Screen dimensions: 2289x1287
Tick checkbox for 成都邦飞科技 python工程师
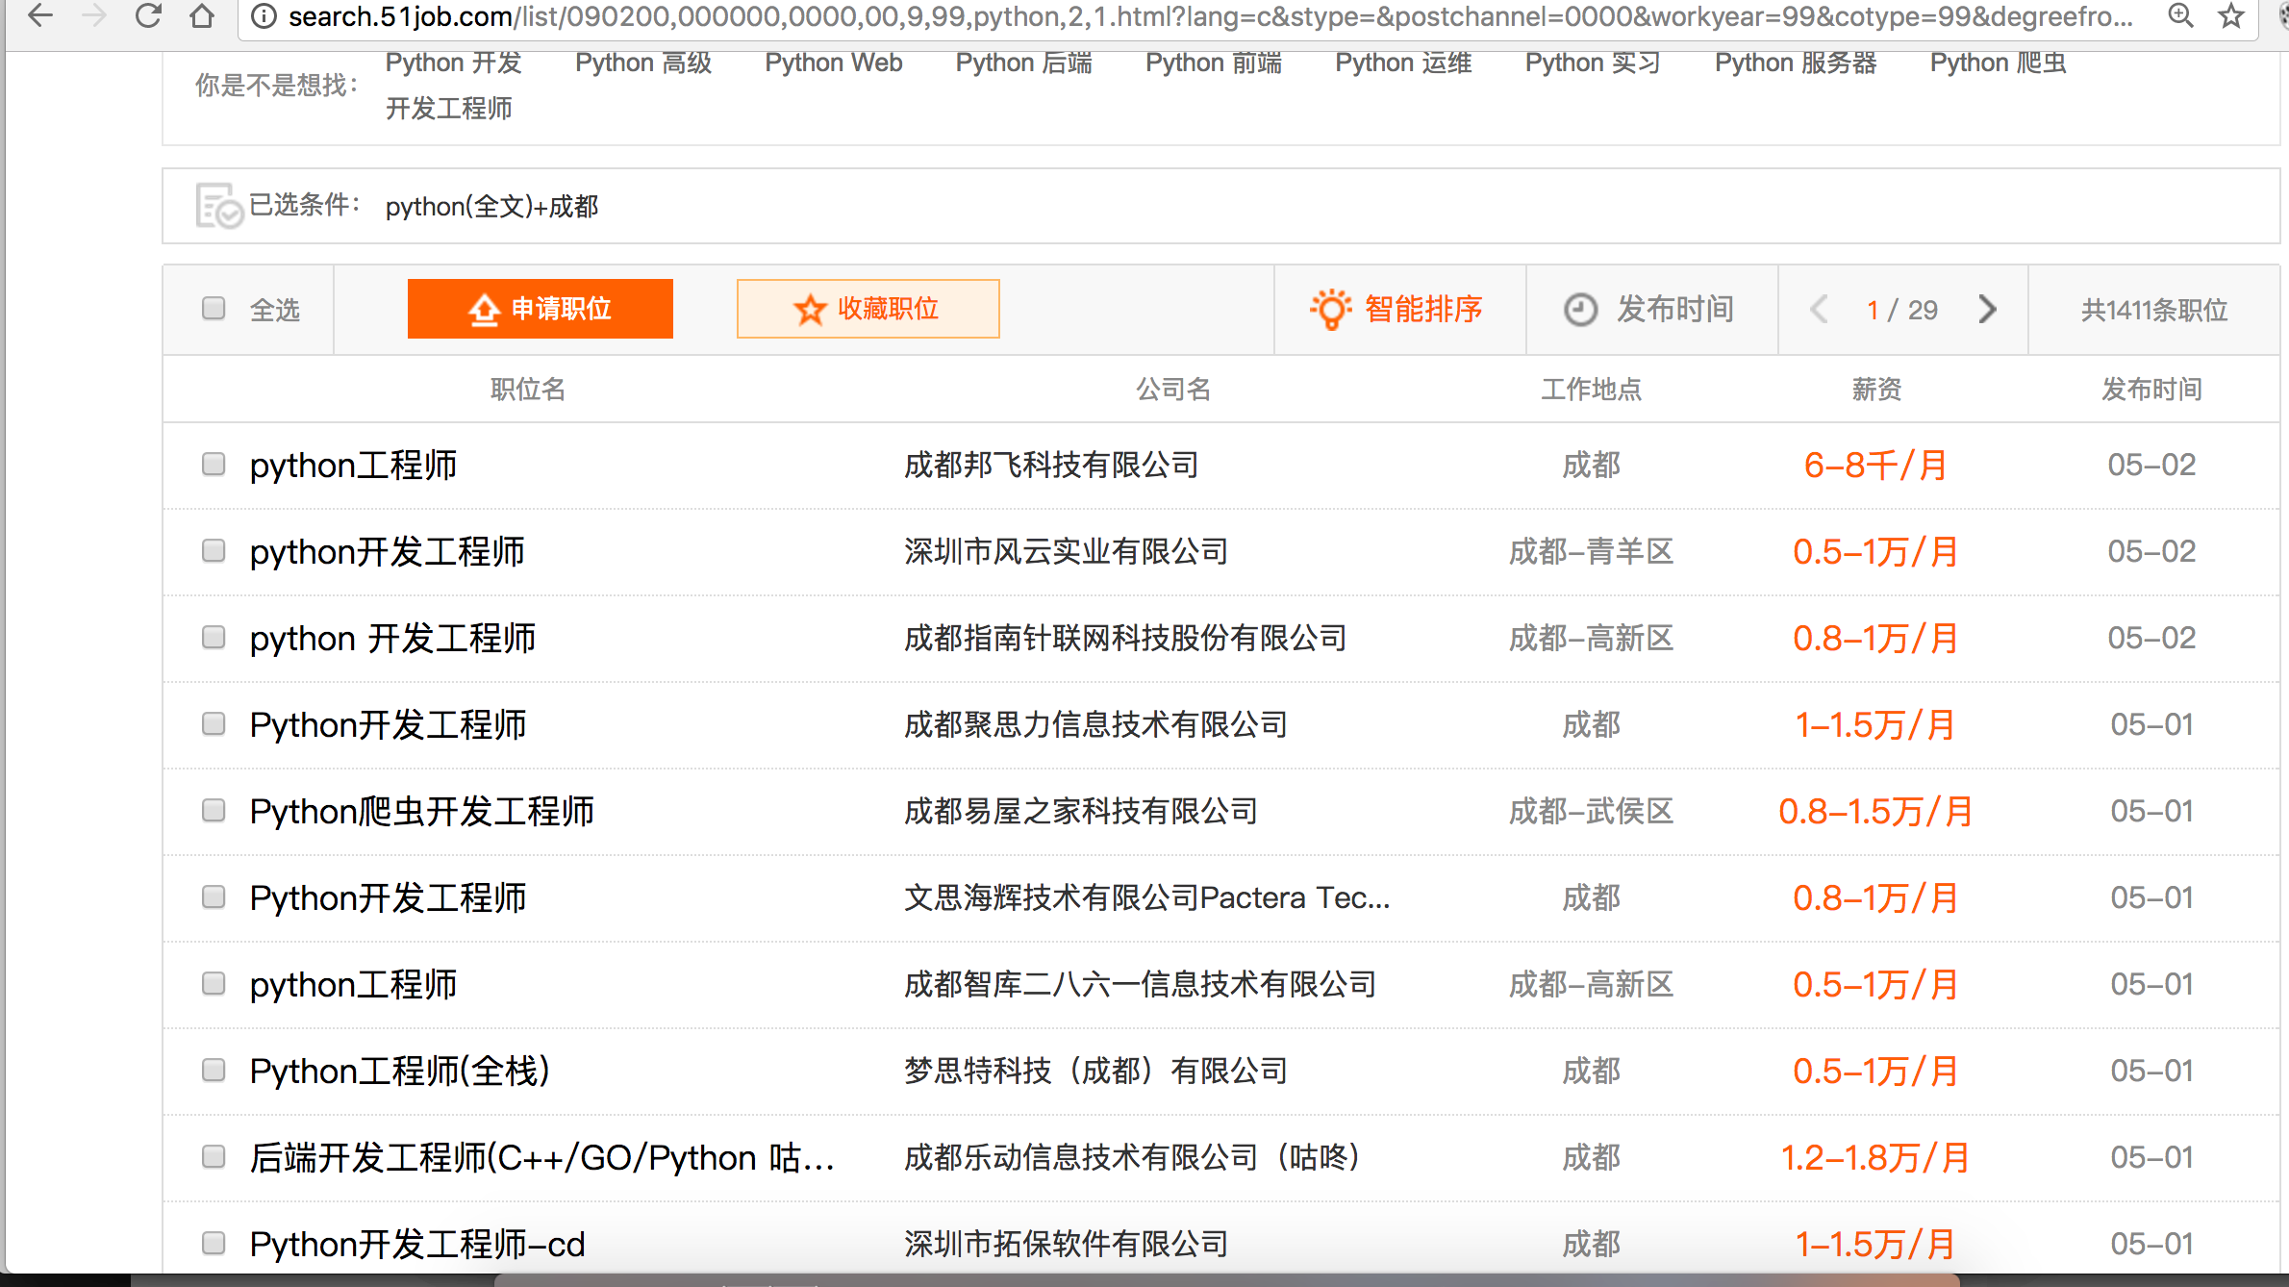214,465
